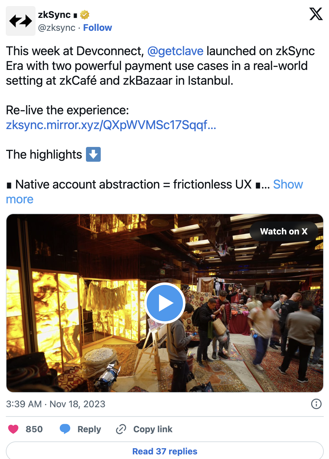Click the down arrow emoji after highlights
The width and height of the screenshot is (329, 459).
pos(93,154)
